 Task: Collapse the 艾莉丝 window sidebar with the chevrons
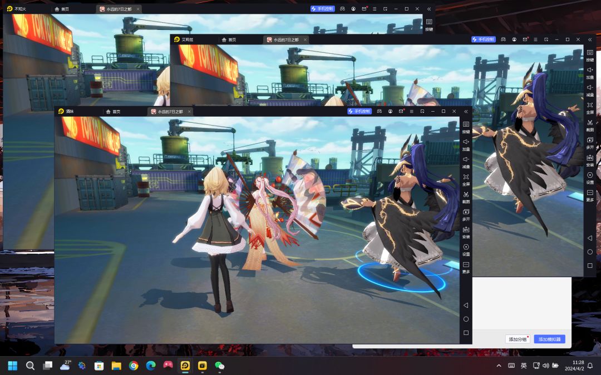click(590, 39)
